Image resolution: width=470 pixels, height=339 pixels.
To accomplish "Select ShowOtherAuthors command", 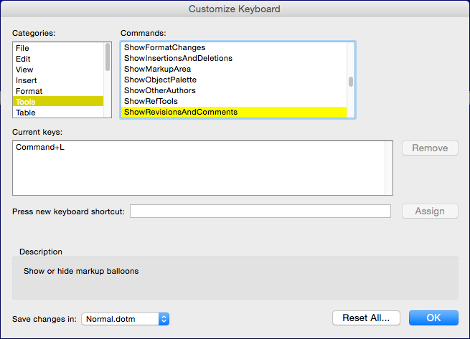I will 234,90.
